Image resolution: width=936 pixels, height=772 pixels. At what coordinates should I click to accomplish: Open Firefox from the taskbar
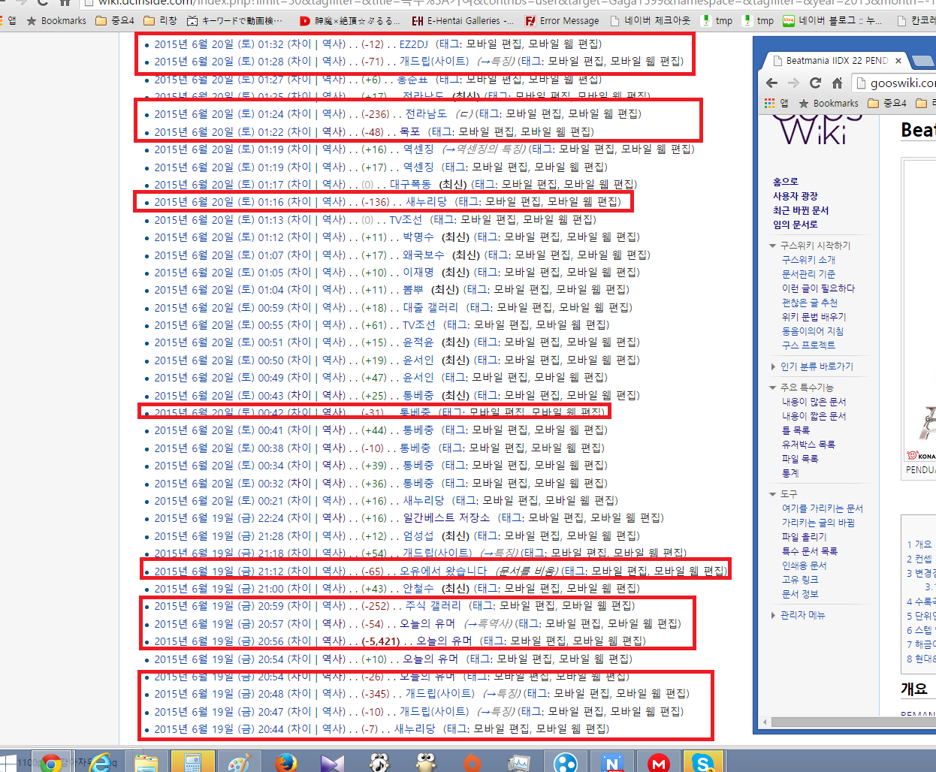click(285, 763)
